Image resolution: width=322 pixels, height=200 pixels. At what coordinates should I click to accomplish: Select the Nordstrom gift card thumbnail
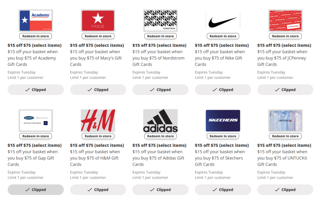[x=160, y=20]
